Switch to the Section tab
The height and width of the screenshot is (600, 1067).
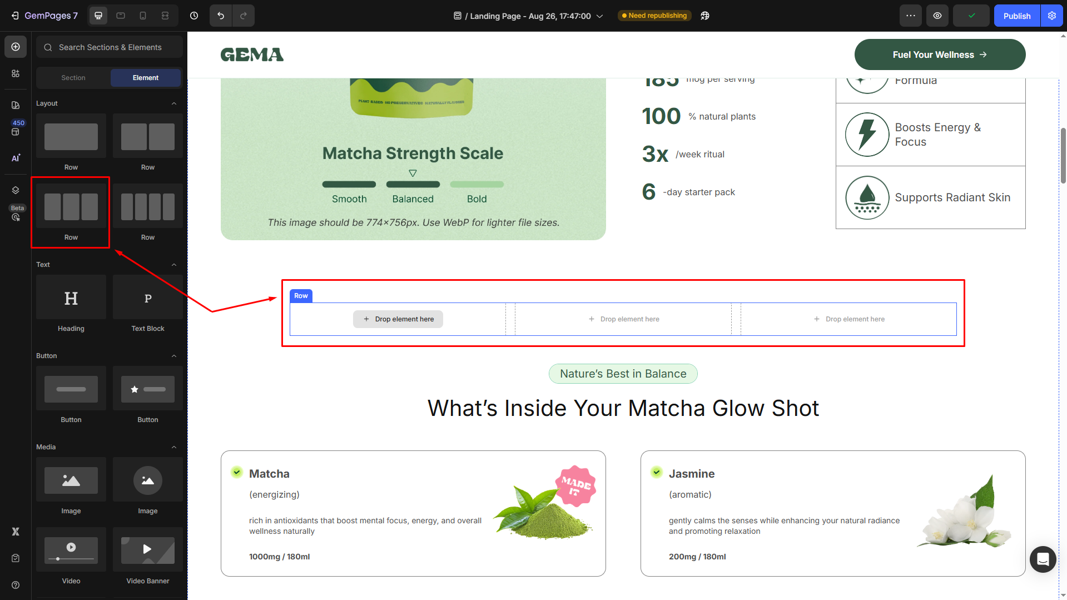coord(73,78)
